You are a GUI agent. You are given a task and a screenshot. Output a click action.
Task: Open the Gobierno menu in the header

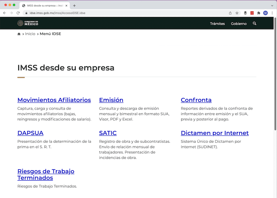point(239,24)
